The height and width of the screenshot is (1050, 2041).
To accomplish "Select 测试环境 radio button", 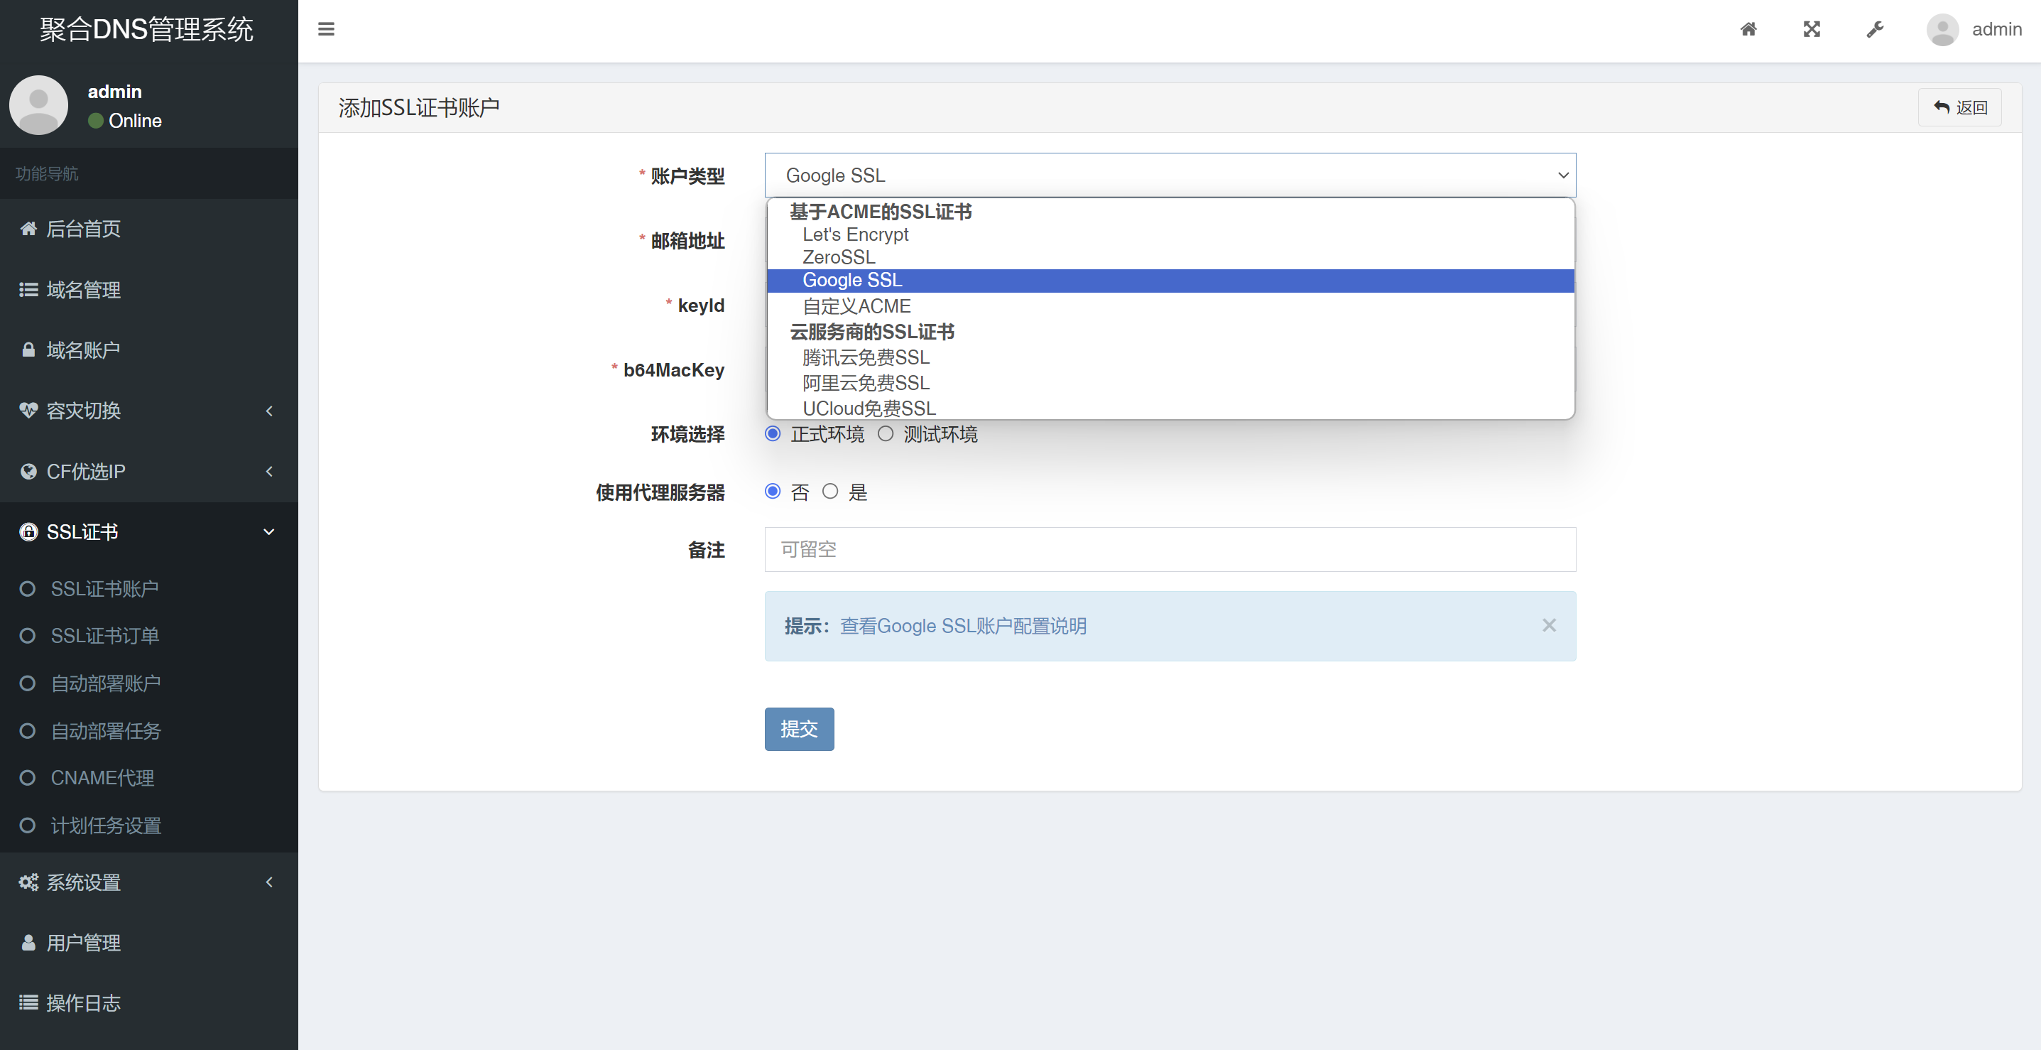I will (883, 434).
